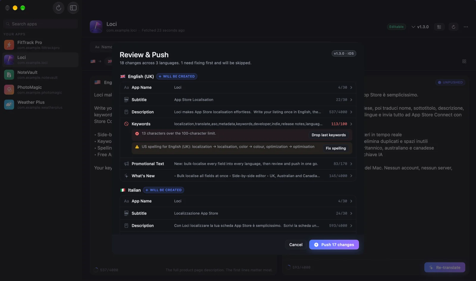Select the PhotoMagic app icon
Viewport: 476px width, 281px height.
click(9, 89)
